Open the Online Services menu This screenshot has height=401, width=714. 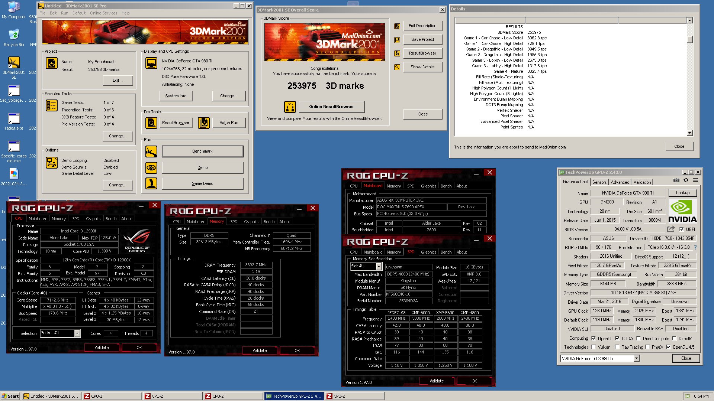[103, 13]
